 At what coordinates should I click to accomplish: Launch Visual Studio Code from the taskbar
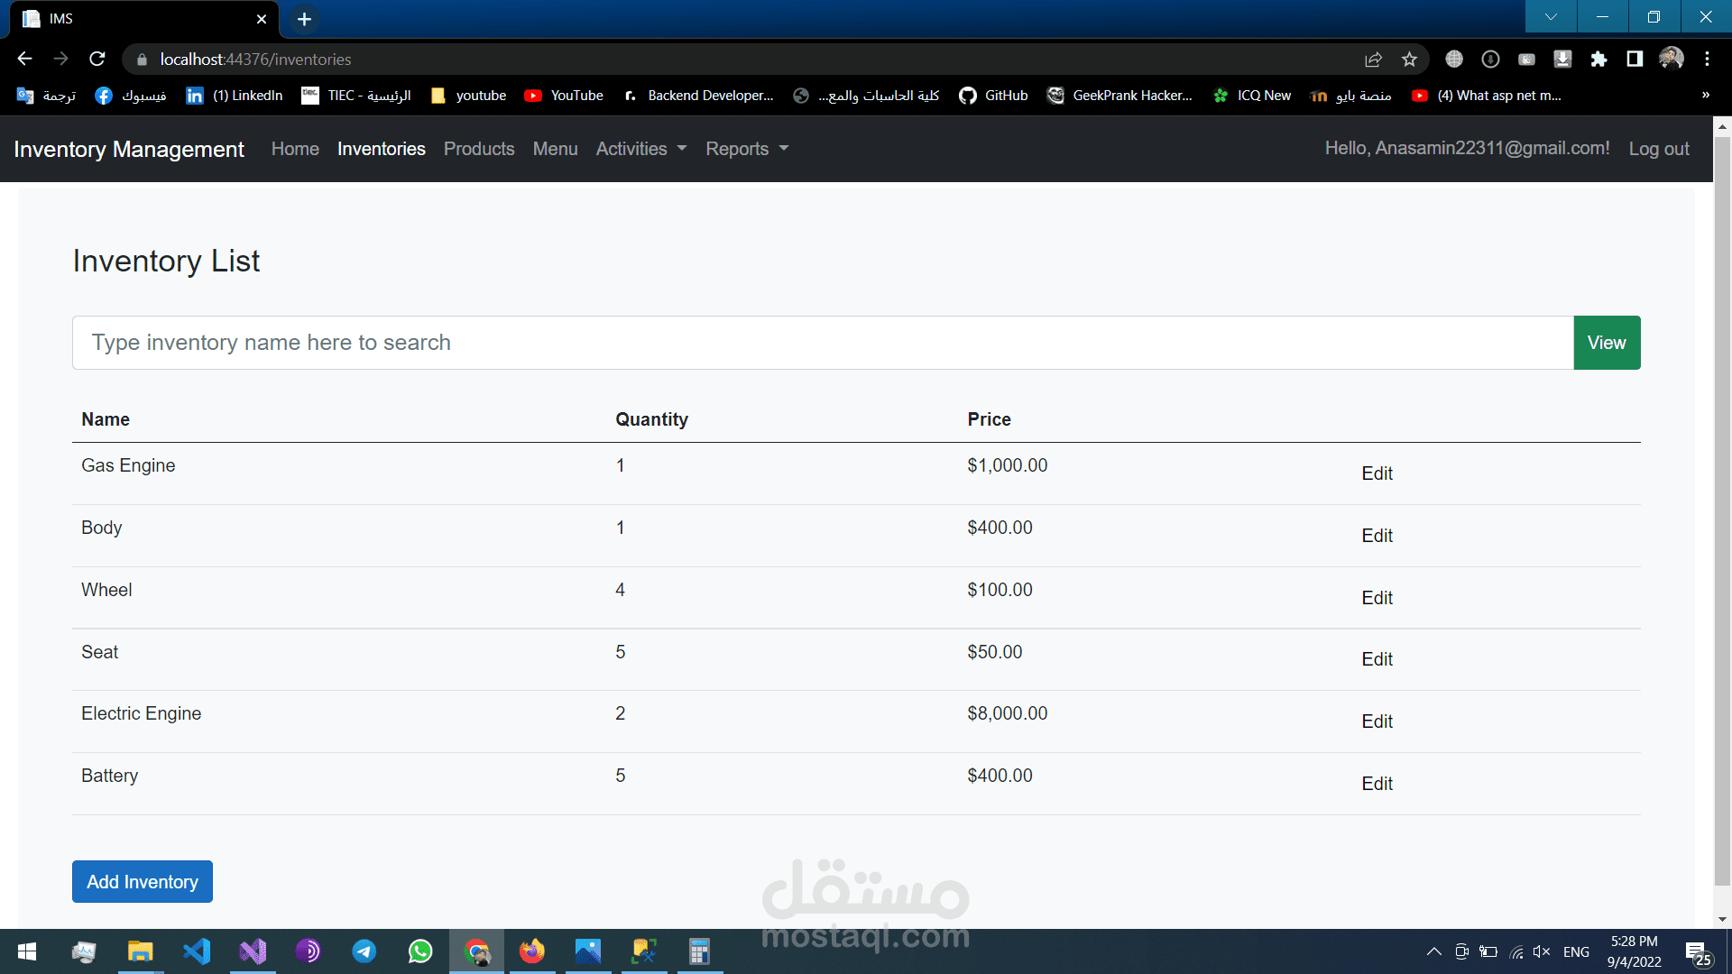pos(197,951)
